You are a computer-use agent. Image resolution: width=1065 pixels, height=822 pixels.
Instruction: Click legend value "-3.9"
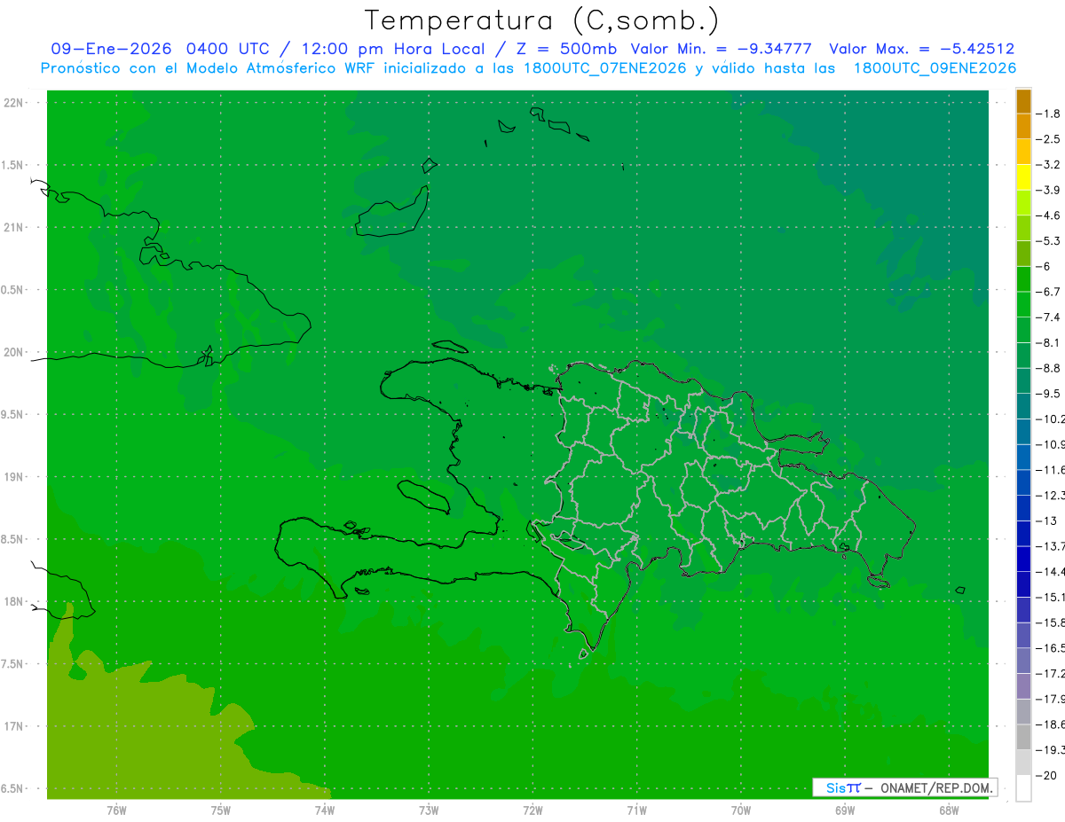pos(1050,190)
